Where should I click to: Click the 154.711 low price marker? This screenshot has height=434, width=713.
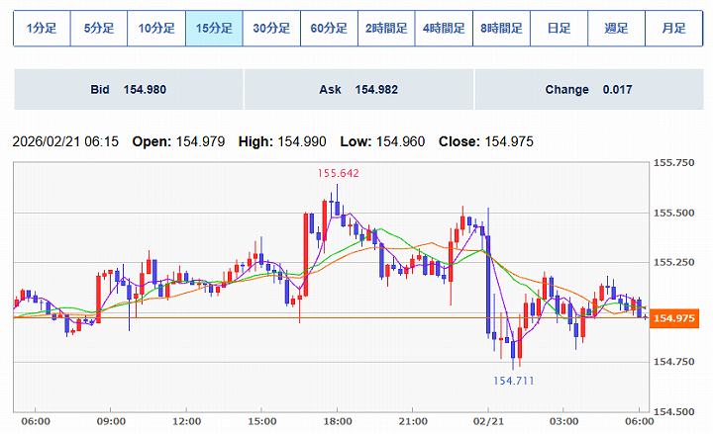point(514,381)
